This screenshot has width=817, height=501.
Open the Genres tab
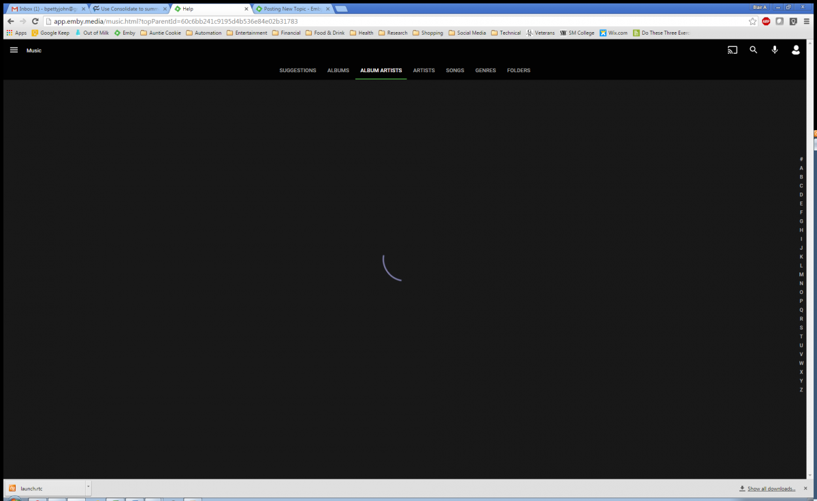click(x=485, y=71)
